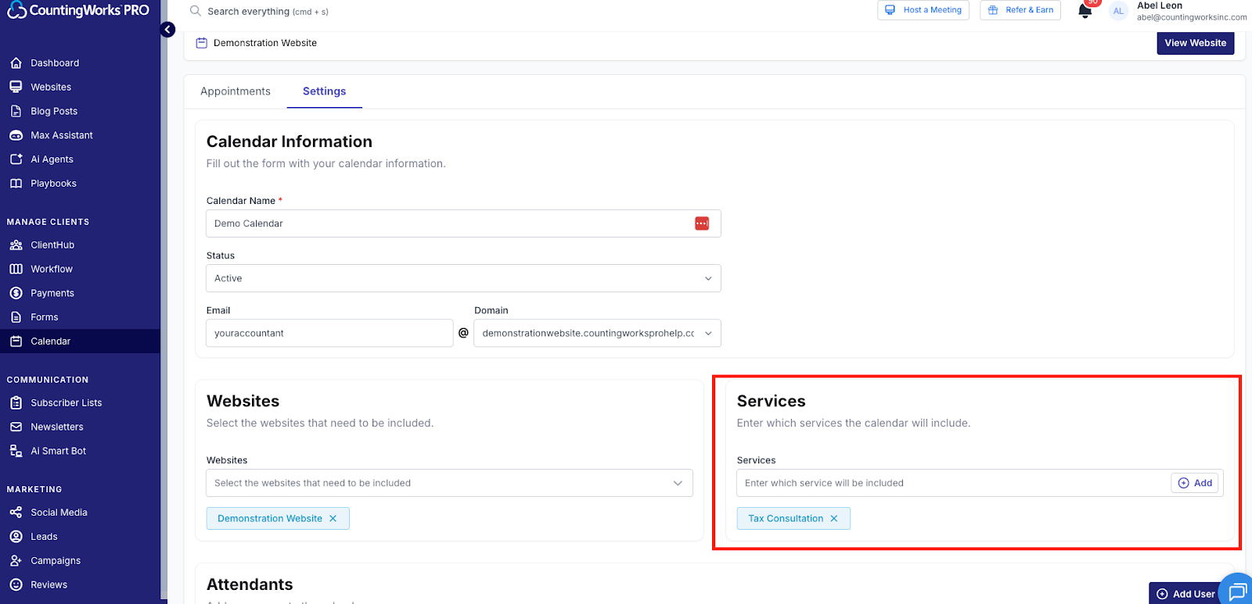The width and height of the screenshot is (1252, 604).
Task: Click the Host a Meeting button
Action: [x=923, y=10]
